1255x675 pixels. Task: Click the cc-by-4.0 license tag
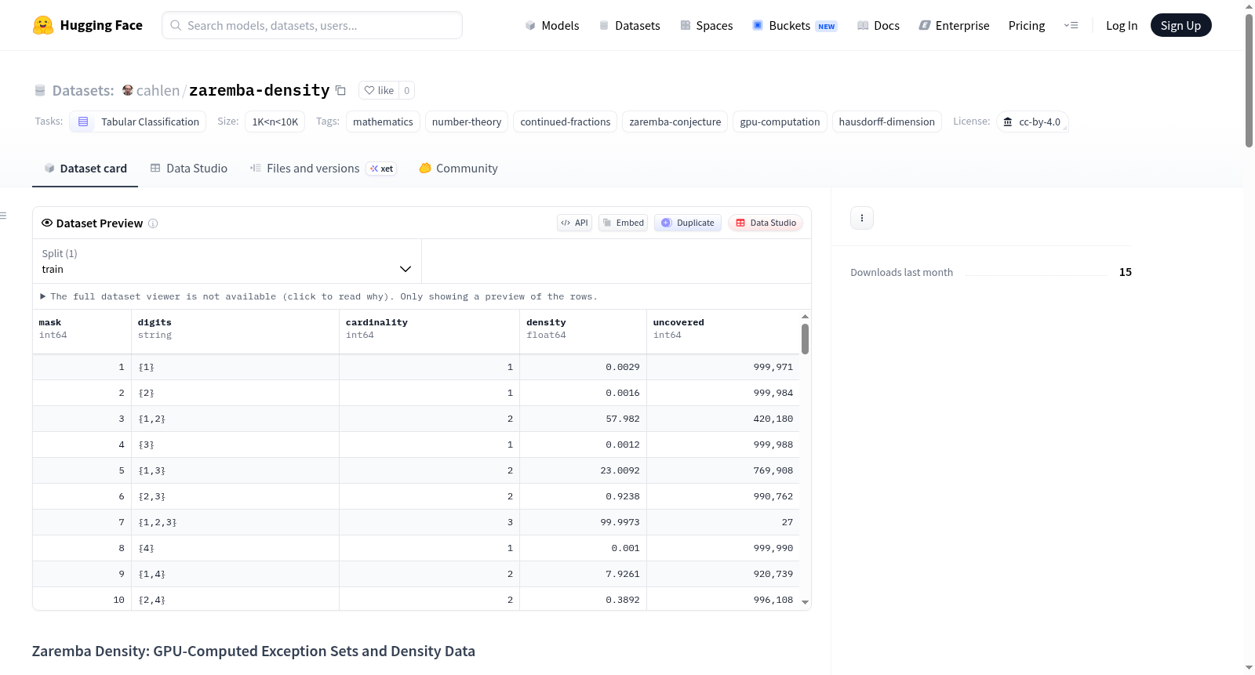pyautogui.click(x=1032, y=122)
